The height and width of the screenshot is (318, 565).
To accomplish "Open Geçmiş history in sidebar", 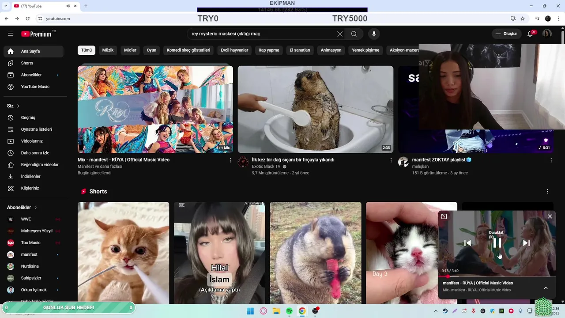I will [34, 117].
